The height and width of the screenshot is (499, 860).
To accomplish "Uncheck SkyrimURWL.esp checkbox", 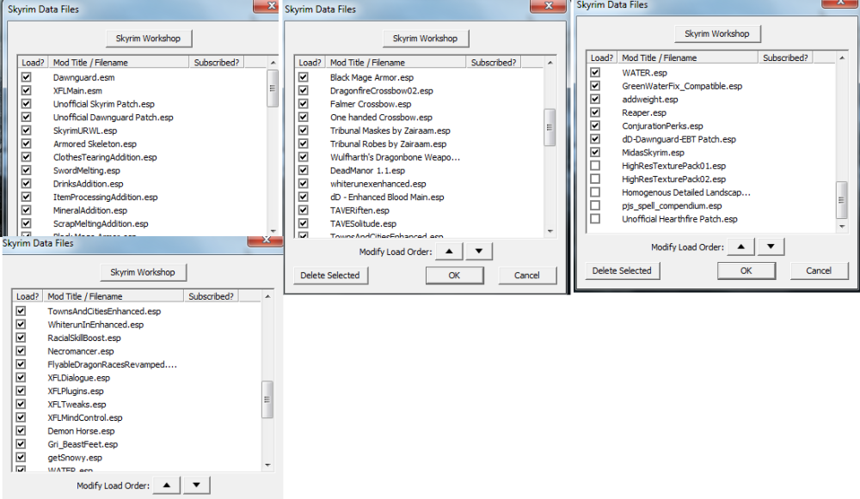I will click(27, 131).
